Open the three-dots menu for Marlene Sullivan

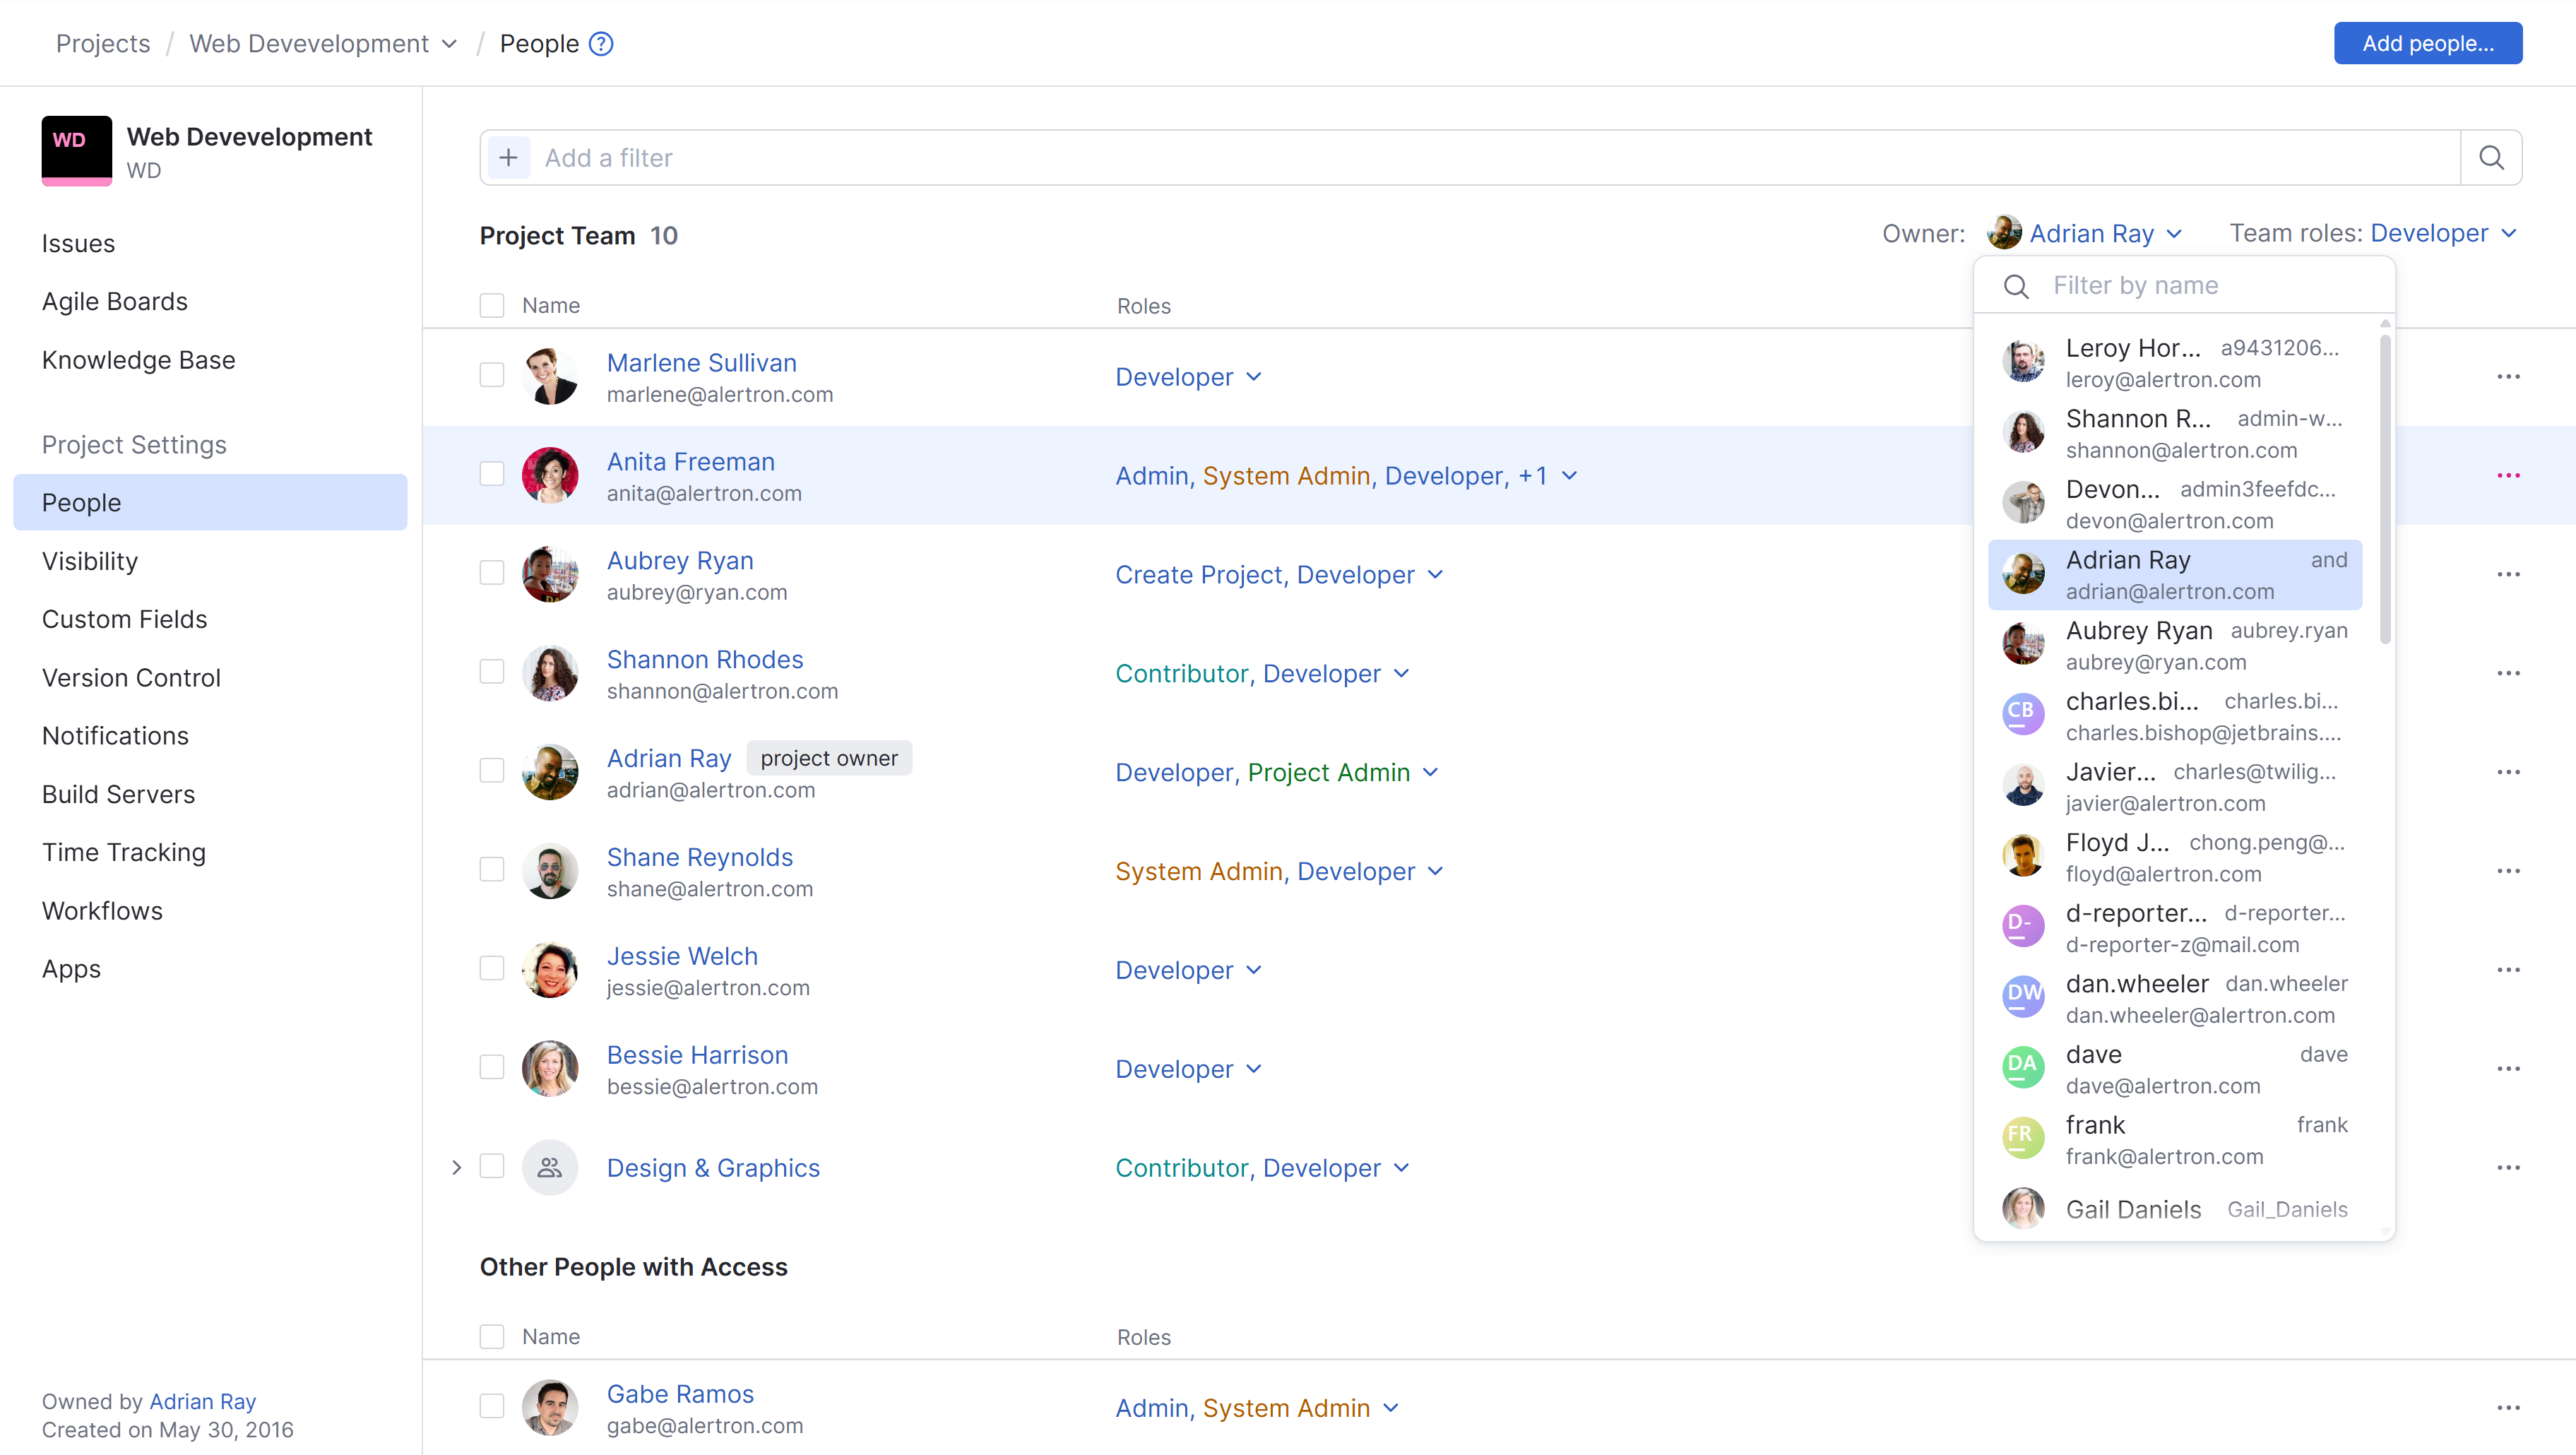(2508, 377)
